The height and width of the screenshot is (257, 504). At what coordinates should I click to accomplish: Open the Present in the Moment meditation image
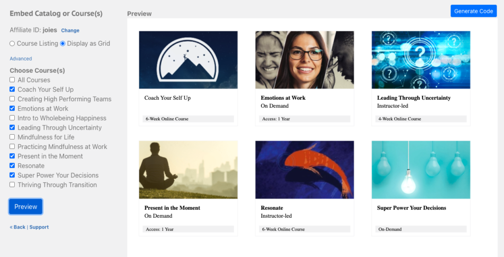pos(188,170)
